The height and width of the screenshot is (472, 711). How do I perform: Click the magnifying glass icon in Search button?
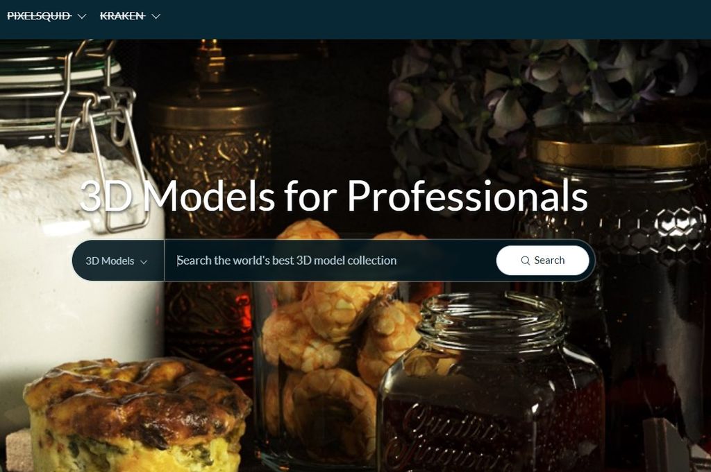[525, 261]
